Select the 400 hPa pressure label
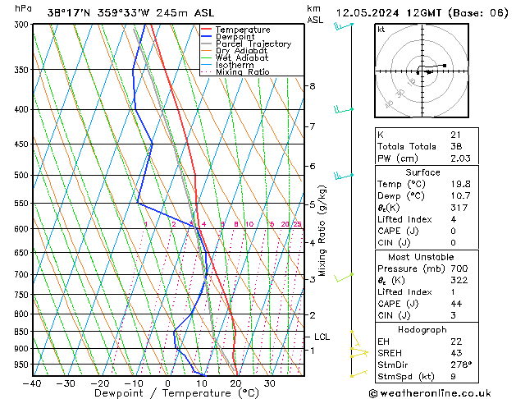This screenshot has width=516, height=399. 23,110
